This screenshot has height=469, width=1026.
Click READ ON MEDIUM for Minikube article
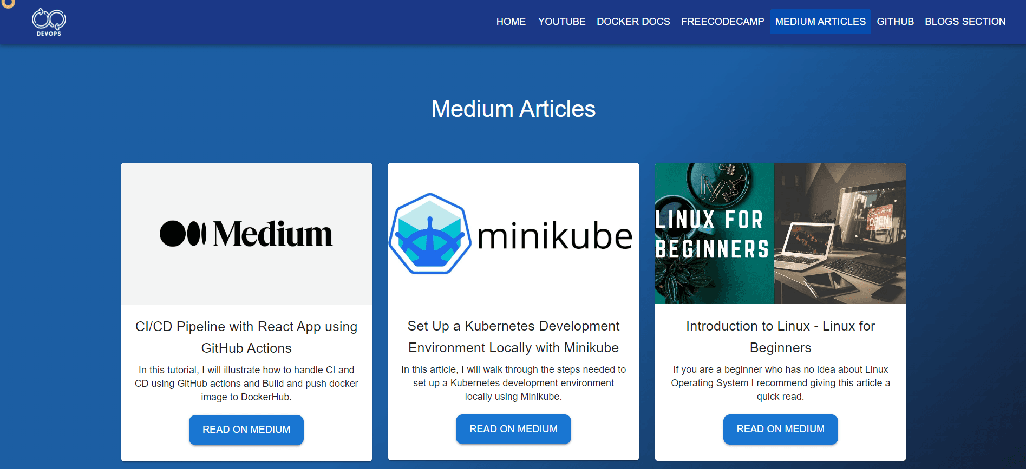click(513, 429)
